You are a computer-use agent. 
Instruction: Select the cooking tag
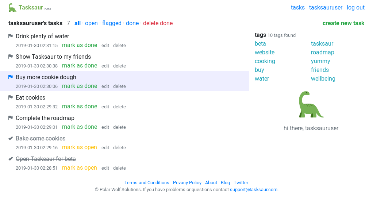coord(265,61)
